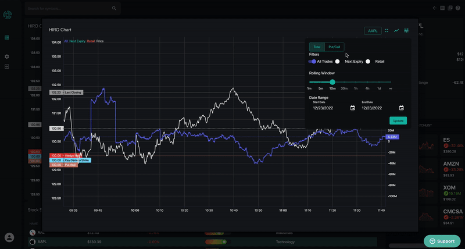Click the ES mini chart thumbnail
The image size is (465, 249).
[427, 145]
